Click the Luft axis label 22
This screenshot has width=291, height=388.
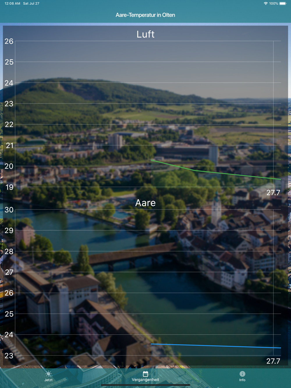9,124
